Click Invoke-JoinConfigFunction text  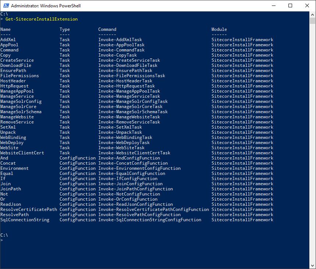click(130, 184)
